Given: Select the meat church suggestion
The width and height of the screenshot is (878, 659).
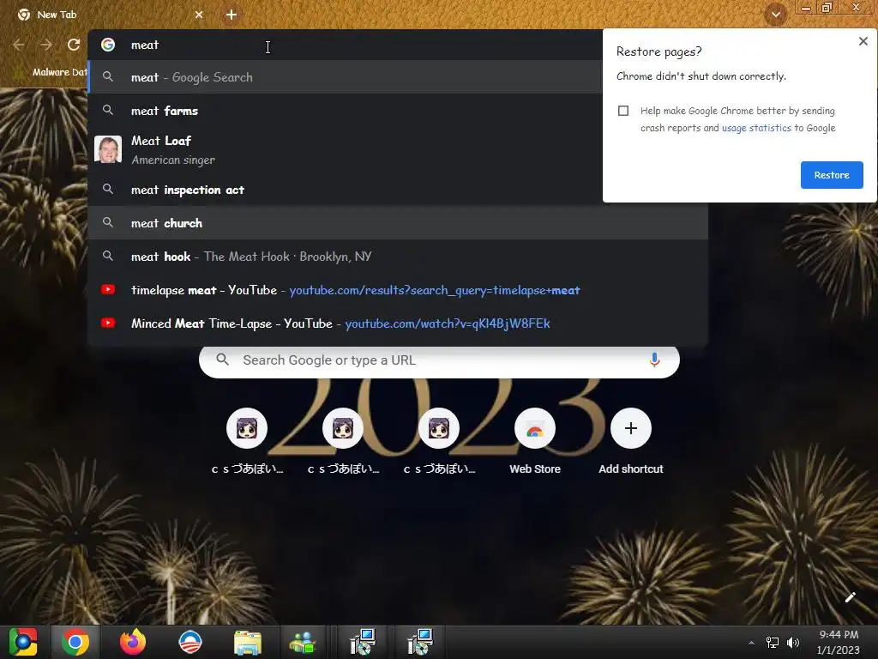Looking at the screenshot, I should [398, 223].
